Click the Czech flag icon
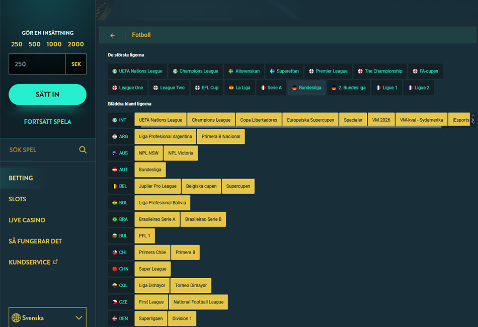The width and height of the screenshot is (478, 327). [x=115, y=302]
